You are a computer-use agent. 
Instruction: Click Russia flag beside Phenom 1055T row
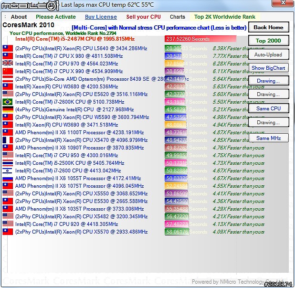coord(8,178)
